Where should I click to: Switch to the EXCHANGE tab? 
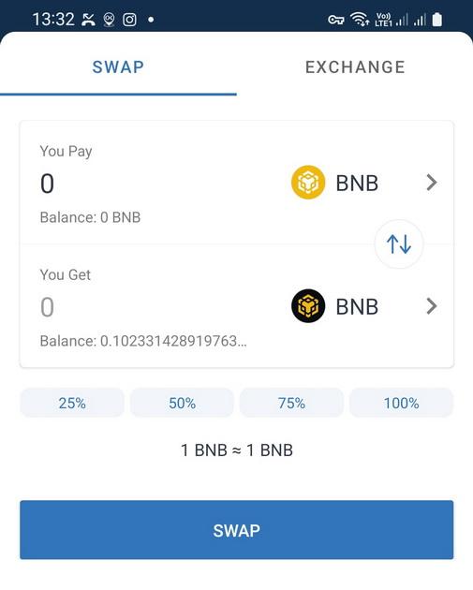(355, 67)
